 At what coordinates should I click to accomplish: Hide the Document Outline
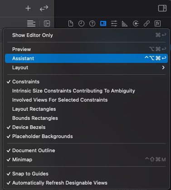pyautogui.click(x=86, y=150)
